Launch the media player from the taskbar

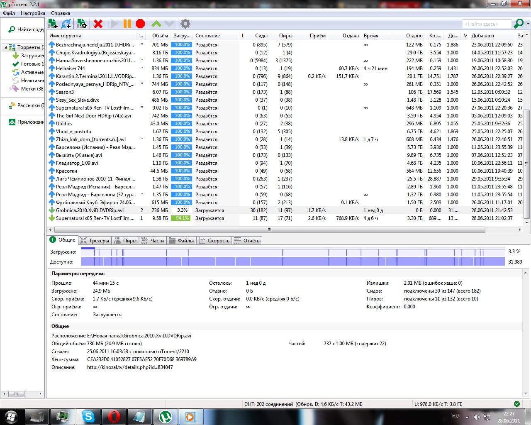[191, 416]
